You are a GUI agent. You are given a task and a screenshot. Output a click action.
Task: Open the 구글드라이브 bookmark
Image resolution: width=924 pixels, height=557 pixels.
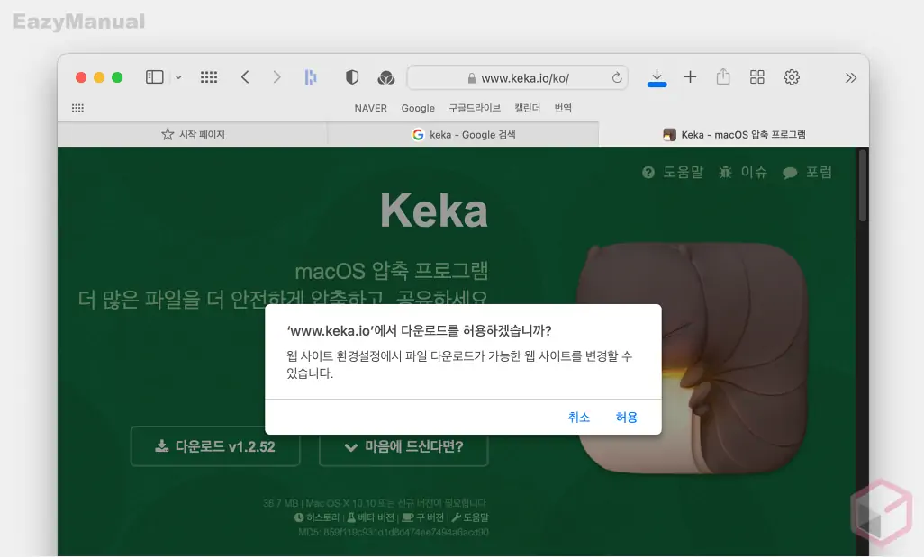coord(475,108)
